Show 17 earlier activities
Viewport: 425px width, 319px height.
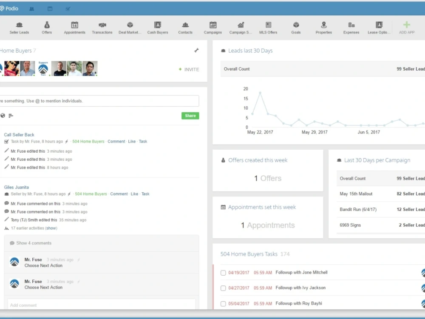51,228
